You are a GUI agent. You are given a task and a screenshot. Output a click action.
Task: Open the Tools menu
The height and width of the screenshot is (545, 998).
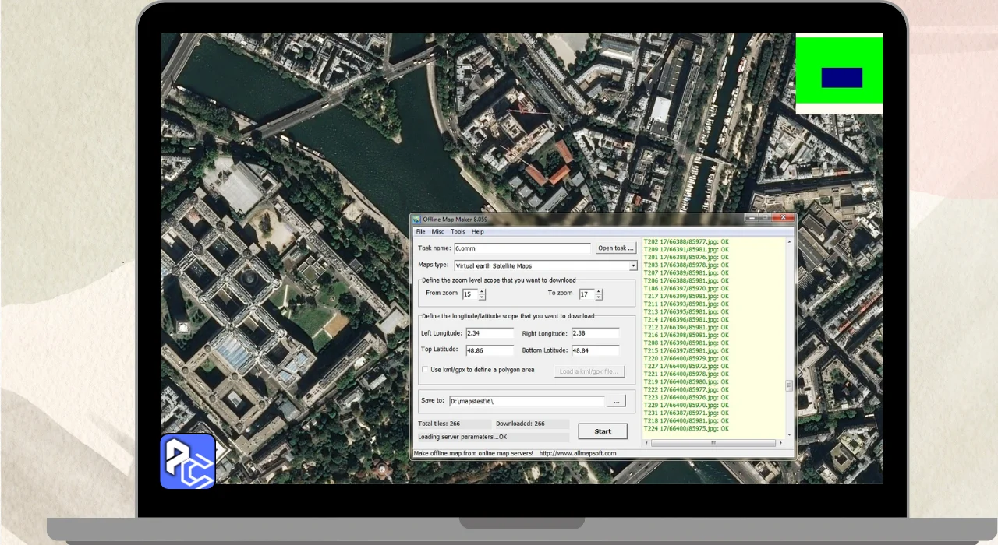coord(458,232)
